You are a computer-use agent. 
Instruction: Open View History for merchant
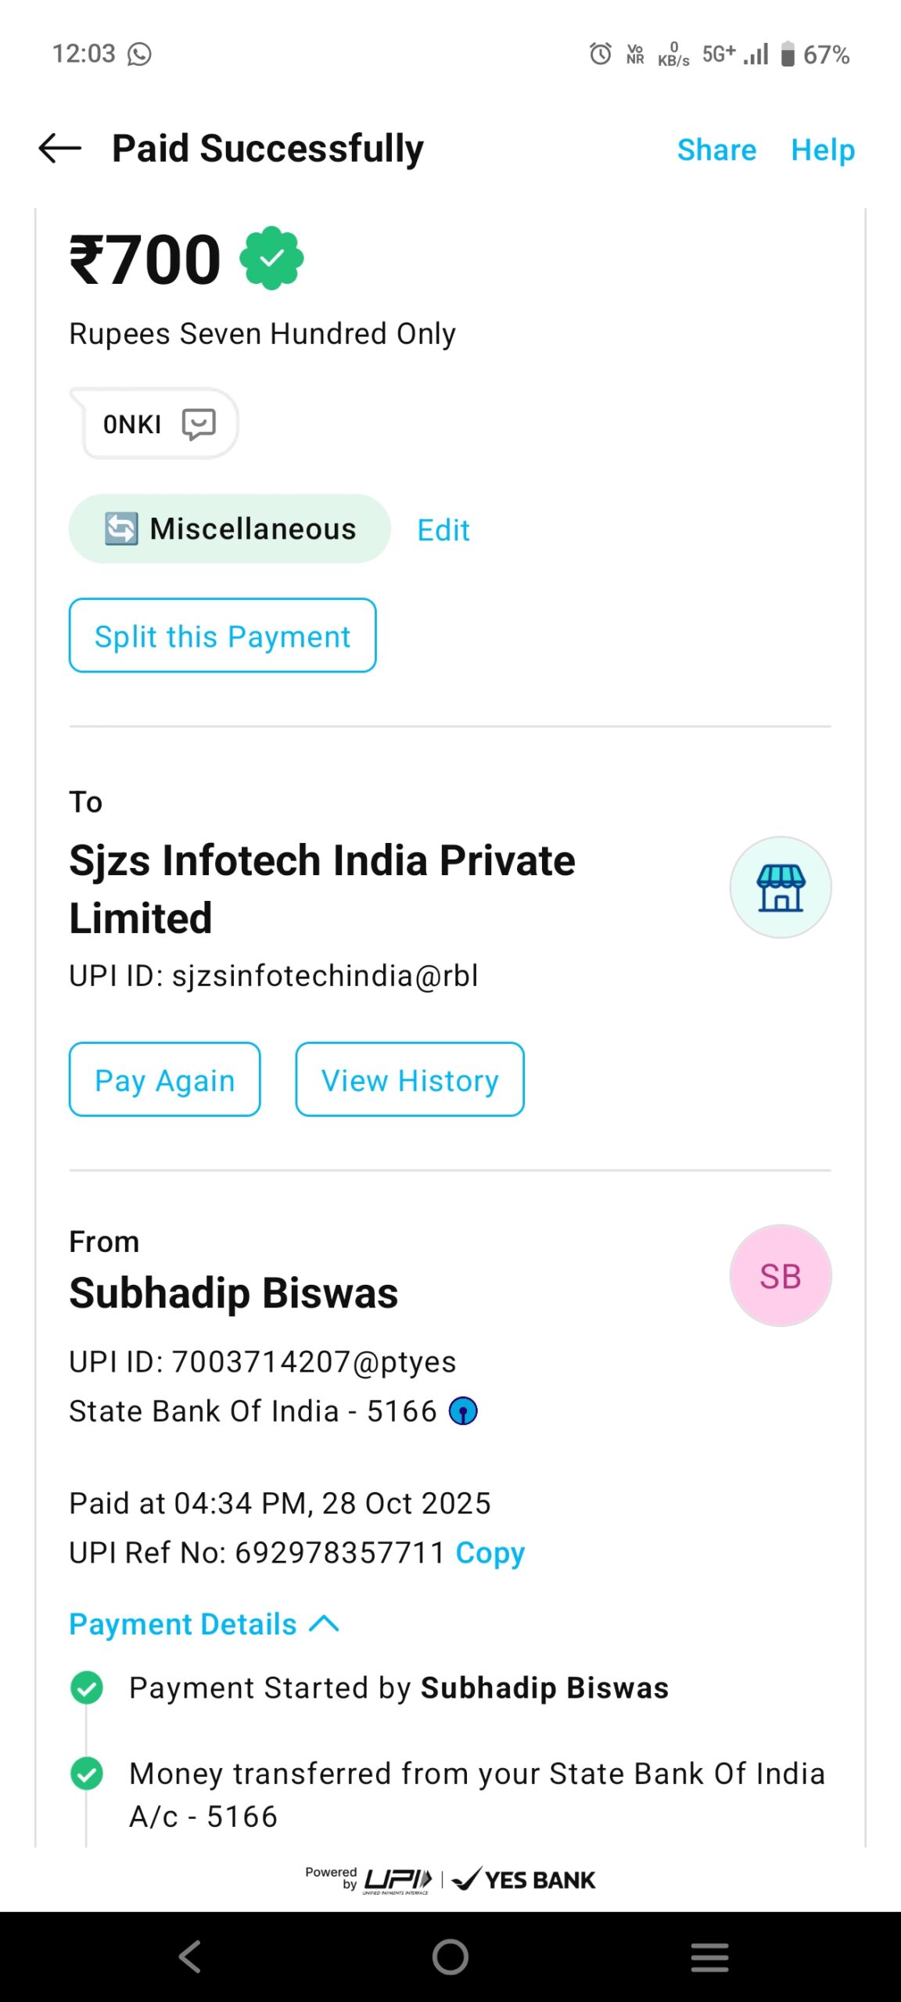tap(410, 1080)
